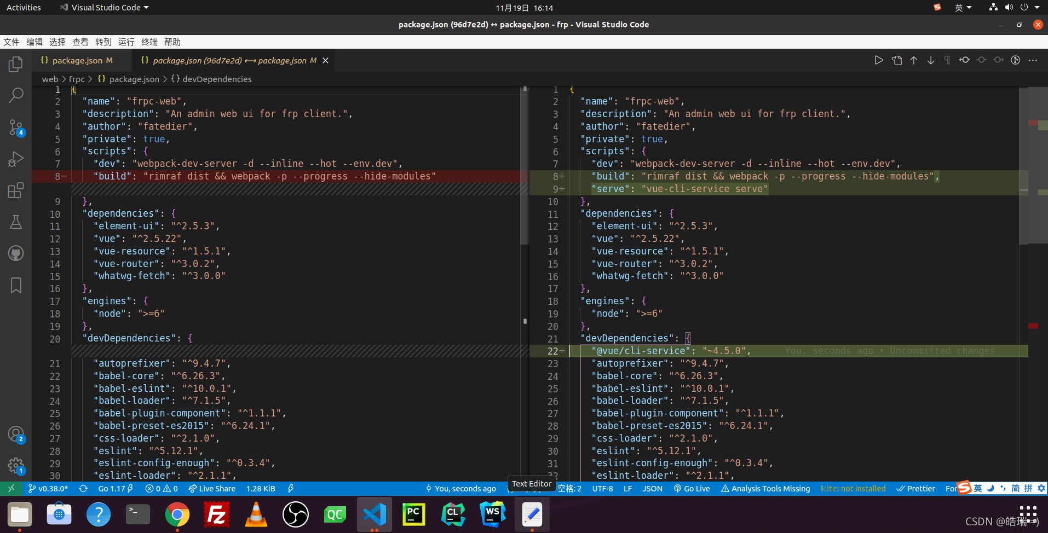
Task: Click the Open File icon in diff toolbar
Action: pyautogui.click(x=896, y=60)
